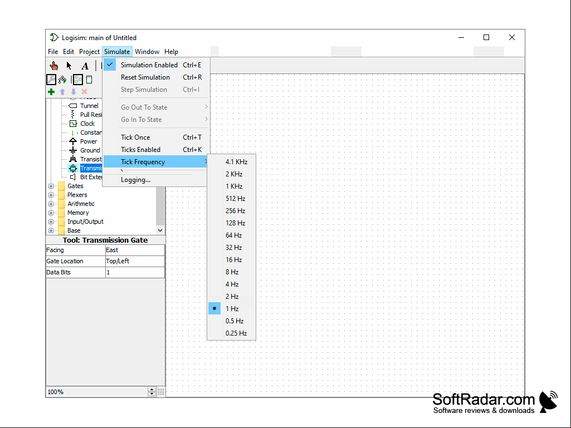The width and height of the screenshot is (571, 428).
Task: Open the Data Bits value dropdown
Action: (135, 272)
